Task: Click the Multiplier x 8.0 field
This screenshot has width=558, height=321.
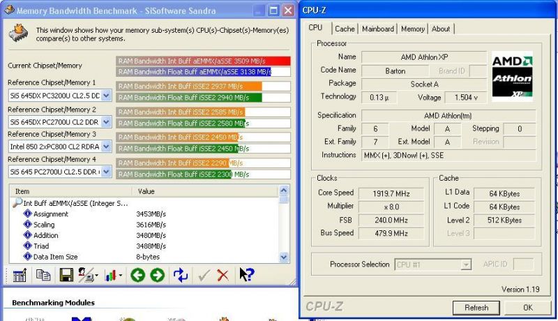Action: (x=391, y=207)
